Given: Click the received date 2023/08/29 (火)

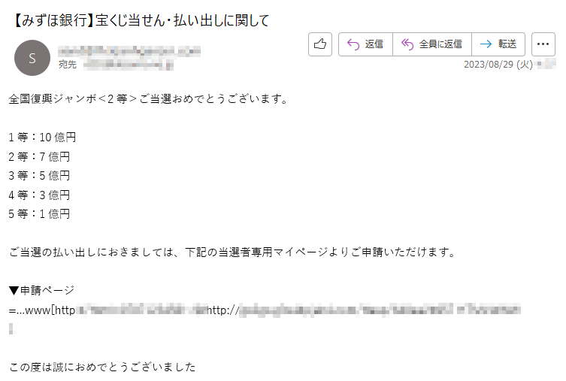Looking at the screenshot, I should [x=498, y=65].
